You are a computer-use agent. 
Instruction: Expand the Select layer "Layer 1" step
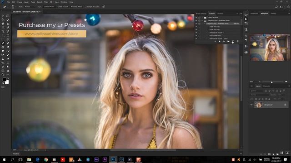click(x=207, y=33)
